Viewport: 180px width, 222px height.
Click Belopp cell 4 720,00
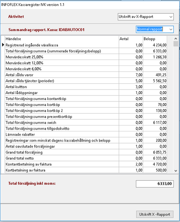155,164
